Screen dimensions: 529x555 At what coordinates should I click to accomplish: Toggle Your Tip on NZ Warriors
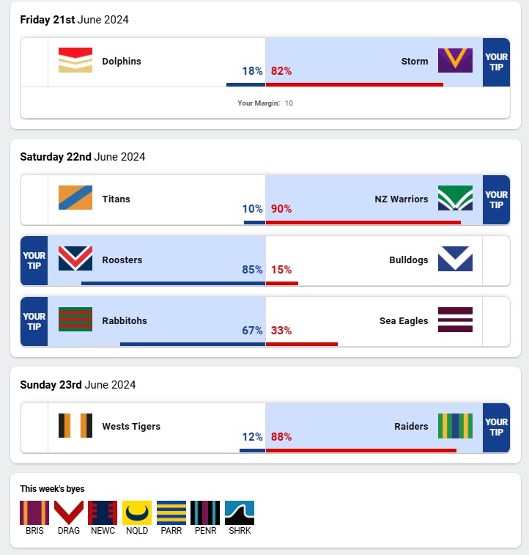click(496, 199)
